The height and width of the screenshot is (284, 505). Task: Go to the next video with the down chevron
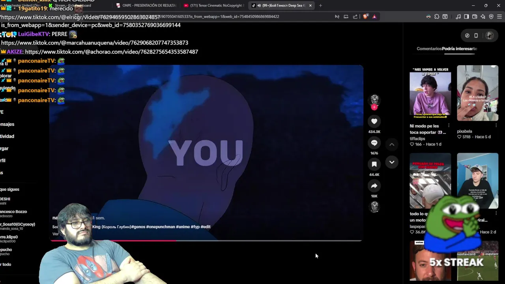tap(392, 162)
